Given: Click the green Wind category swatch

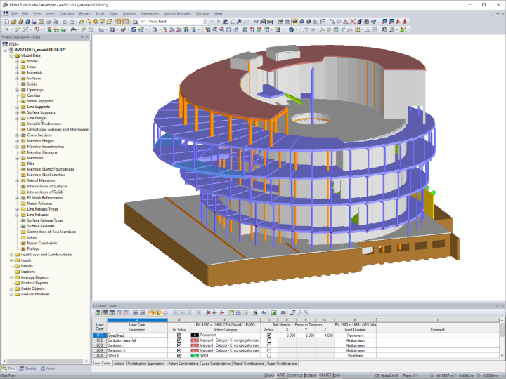Looking at the screenshot, I should (195, 355).
